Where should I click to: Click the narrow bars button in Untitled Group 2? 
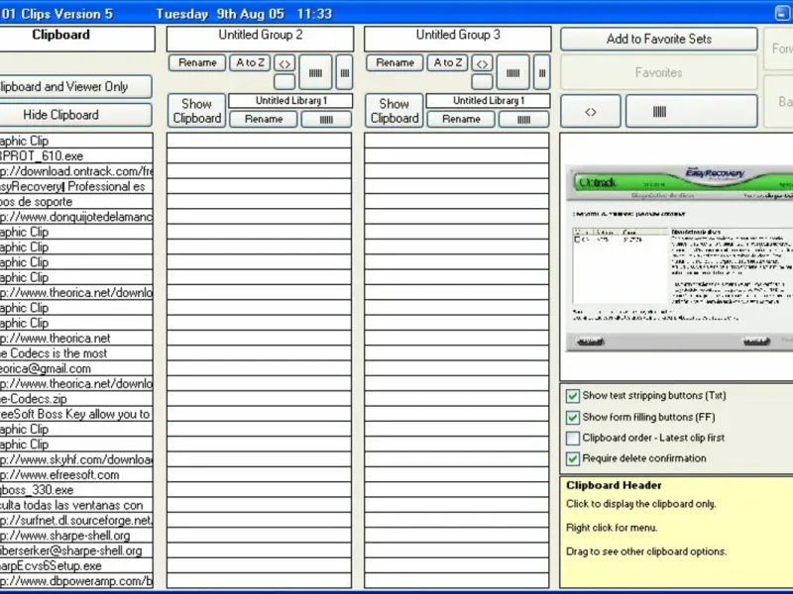pos(344,72)
